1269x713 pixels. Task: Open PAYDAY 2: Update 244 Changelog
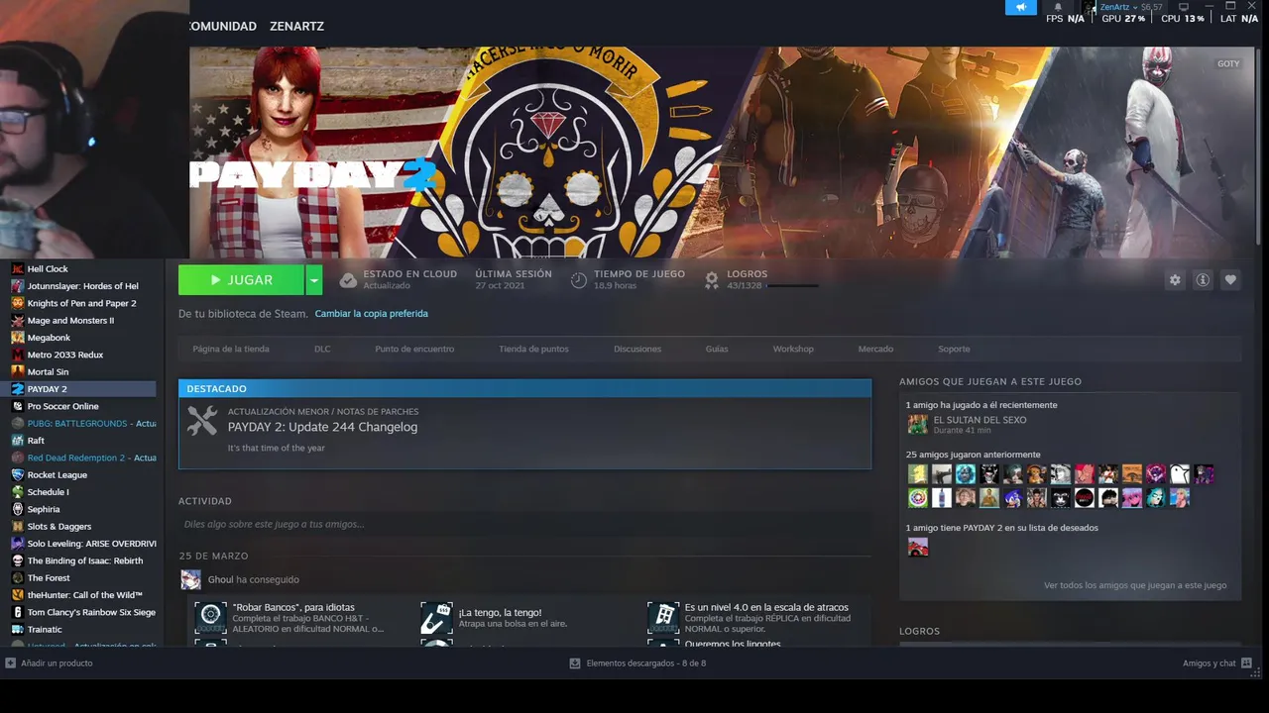[x=322, y=427]
